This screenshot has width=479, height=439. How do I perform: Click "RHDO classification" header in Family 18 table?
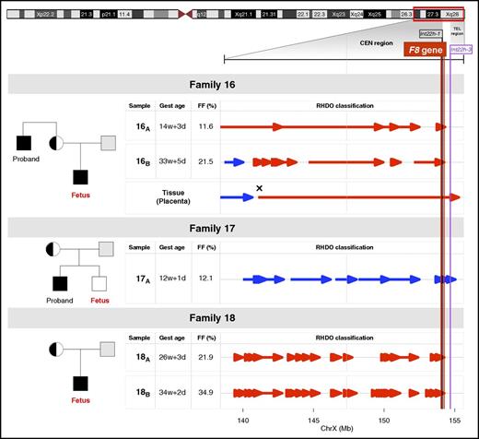pyautogui.click(x=345, y=338)
